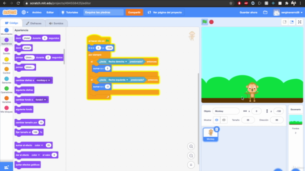Image resolution: width=305 pixels, height=171 pixels.
Task: Switch to the small stage layout
Action: [x=285, y=22]
